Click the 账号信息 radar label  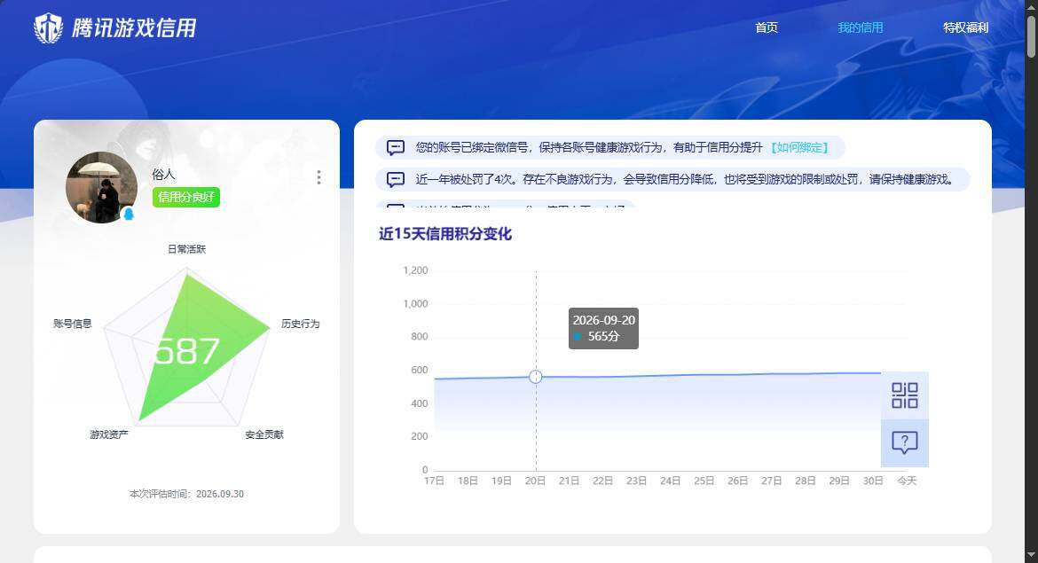pos(72,324)
